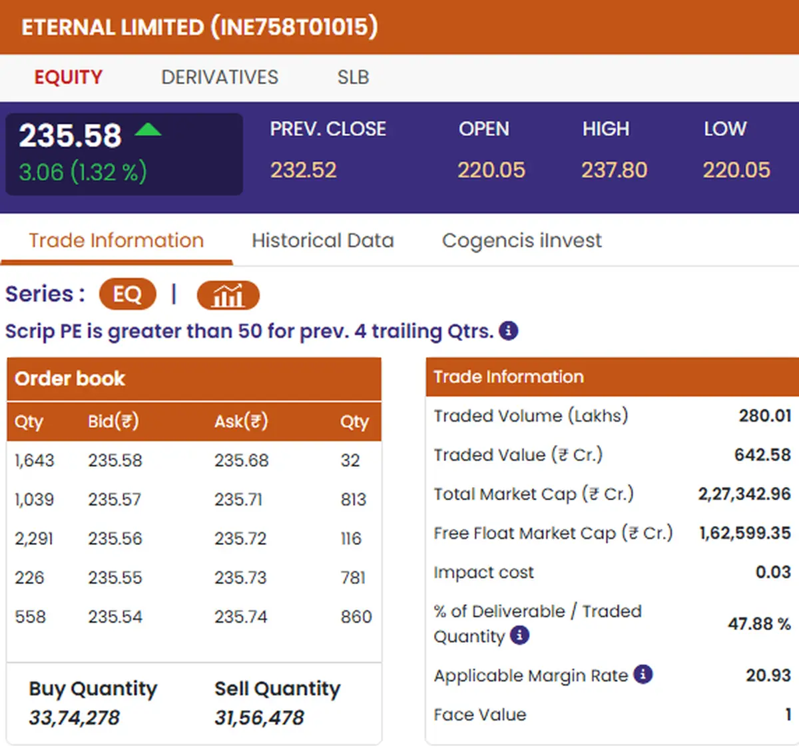Click the last price 235.58
799x754 pixels.
coord(70,136)
